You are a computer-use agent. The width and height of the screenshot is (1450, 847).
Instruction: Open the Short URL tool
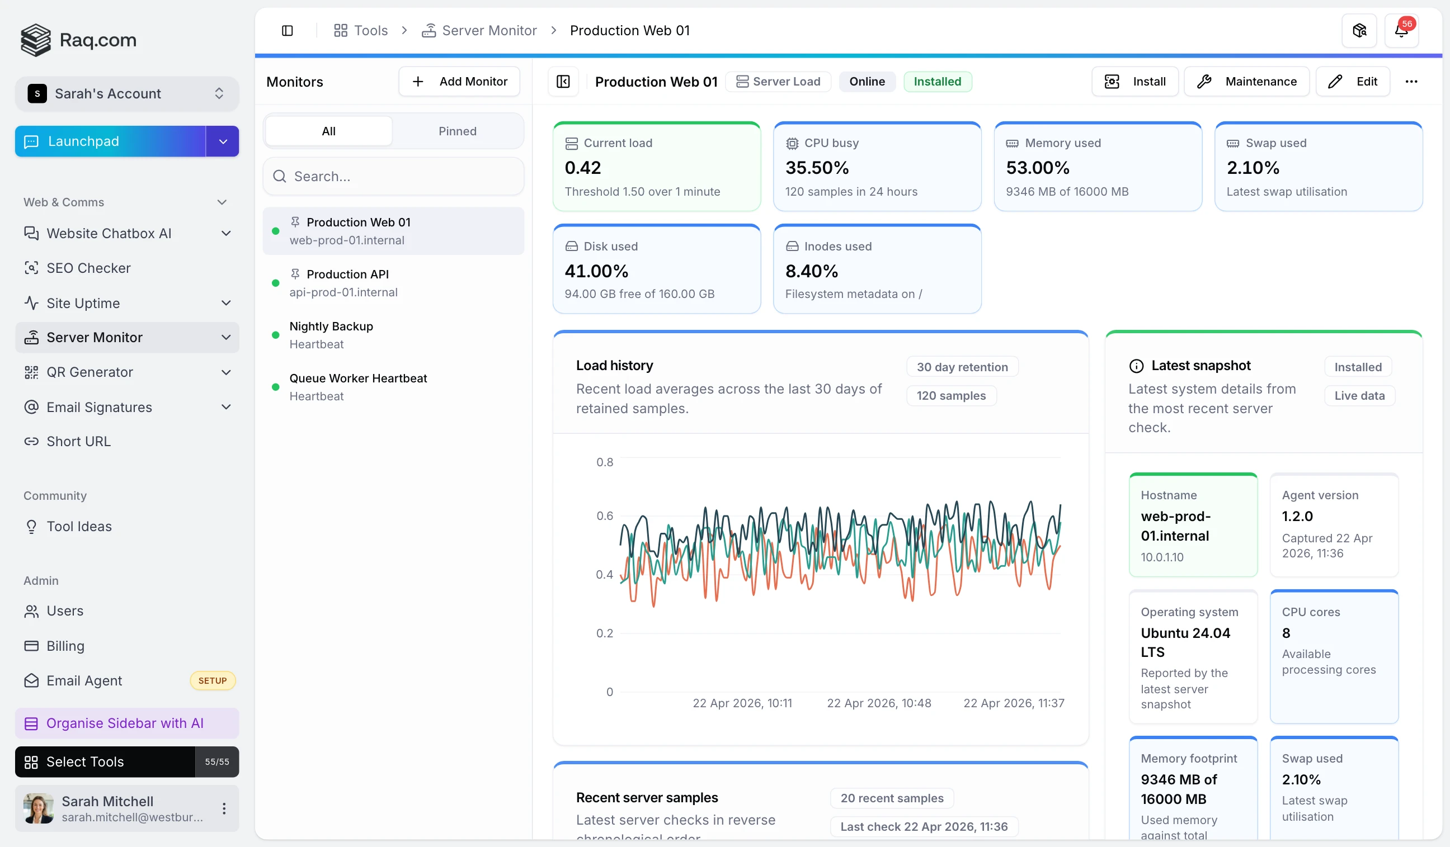click(79, 441)
